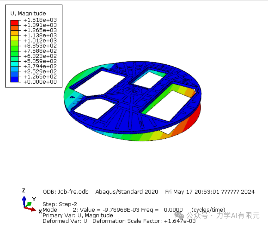
Task: Select the 'U, Magnitude' legend title
Action: [x=28, y=13]
